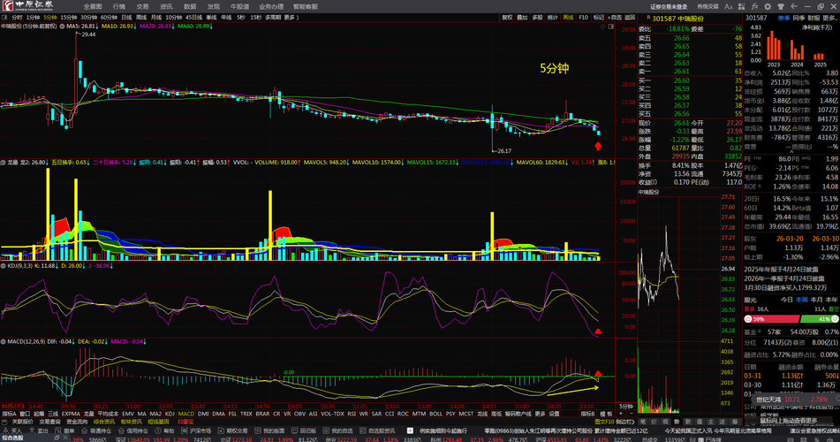Screen dimensions: 840x442
Task: Click 证券交易未登录 login link
Action: pos(669,6)
